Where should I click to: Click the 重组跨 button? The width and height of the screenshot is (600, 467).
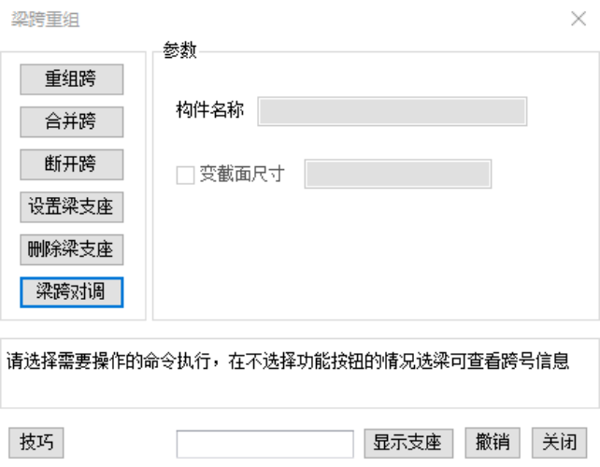pyautogui.click(x=72, y=79)
